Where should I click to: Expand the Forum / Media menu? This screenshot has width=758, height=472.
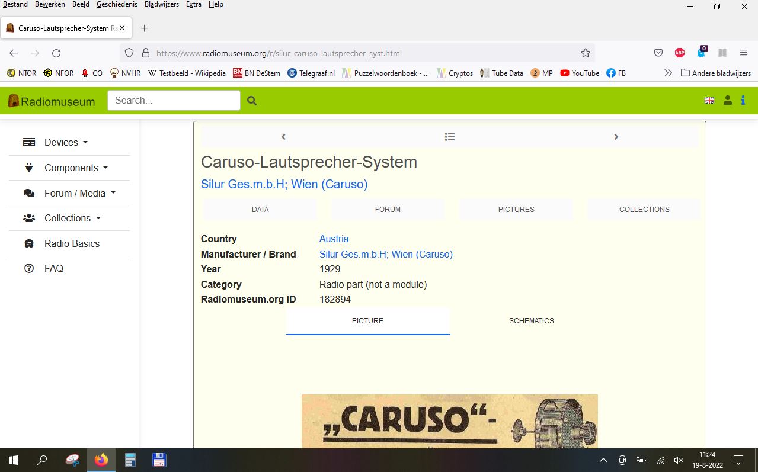click(69, 194)
